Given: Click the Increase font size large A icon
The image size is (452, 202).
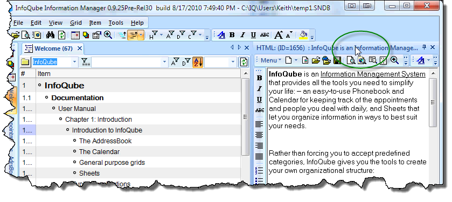Looking at the screenshot, I should pyautogui.click(x=279, y=35).
